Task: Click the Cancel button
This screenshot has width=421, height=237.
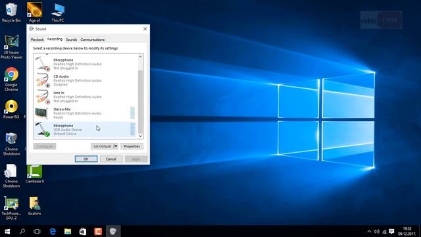Action: coord(111,159)
